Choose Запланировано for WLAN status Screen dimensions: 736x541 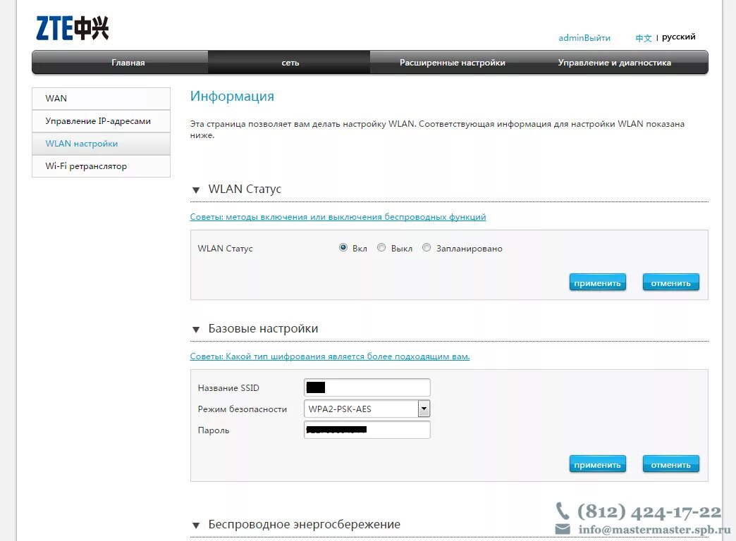click(x=426, y=247)
